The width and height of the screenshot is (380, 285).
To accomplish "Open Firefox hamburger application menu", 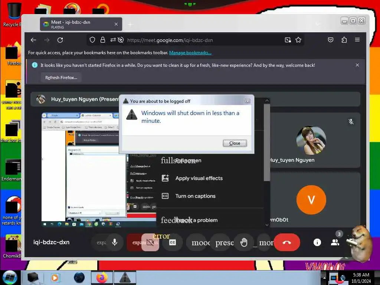I will (357, 40).
